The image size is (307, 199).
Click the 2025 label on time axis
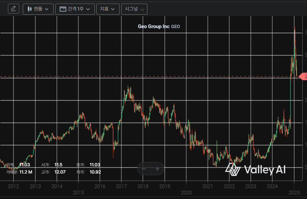[x=294, y=192]
